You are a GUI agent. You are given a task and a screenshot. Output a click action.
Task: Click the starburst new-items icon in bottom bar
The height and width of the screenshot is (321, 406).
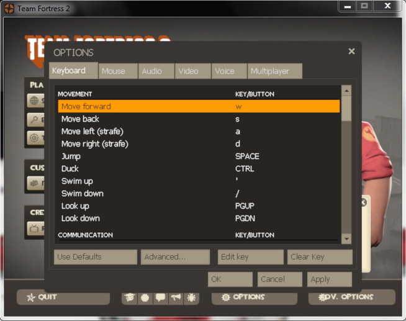coord(145,297)
